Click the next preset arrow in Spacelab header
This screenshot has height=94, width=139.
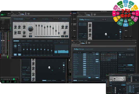[x=56, y=19]
